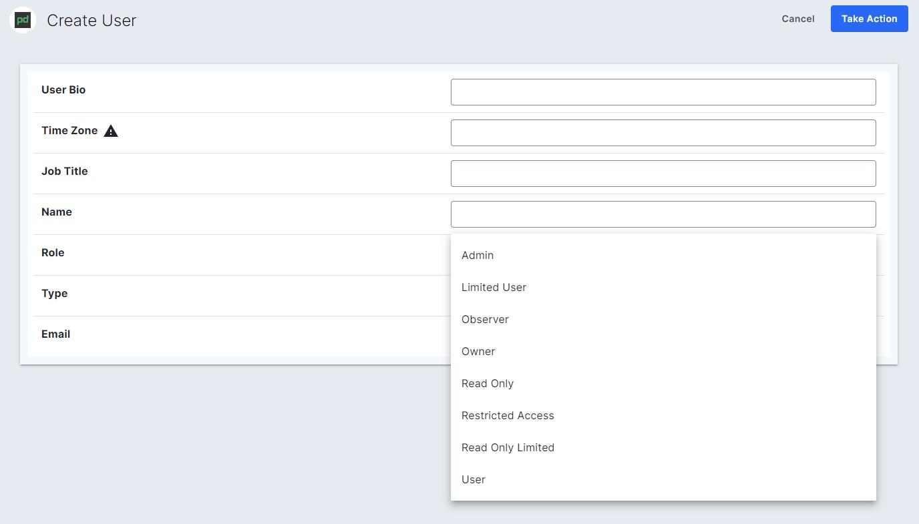Click the Take Action button

pos(869,19)
